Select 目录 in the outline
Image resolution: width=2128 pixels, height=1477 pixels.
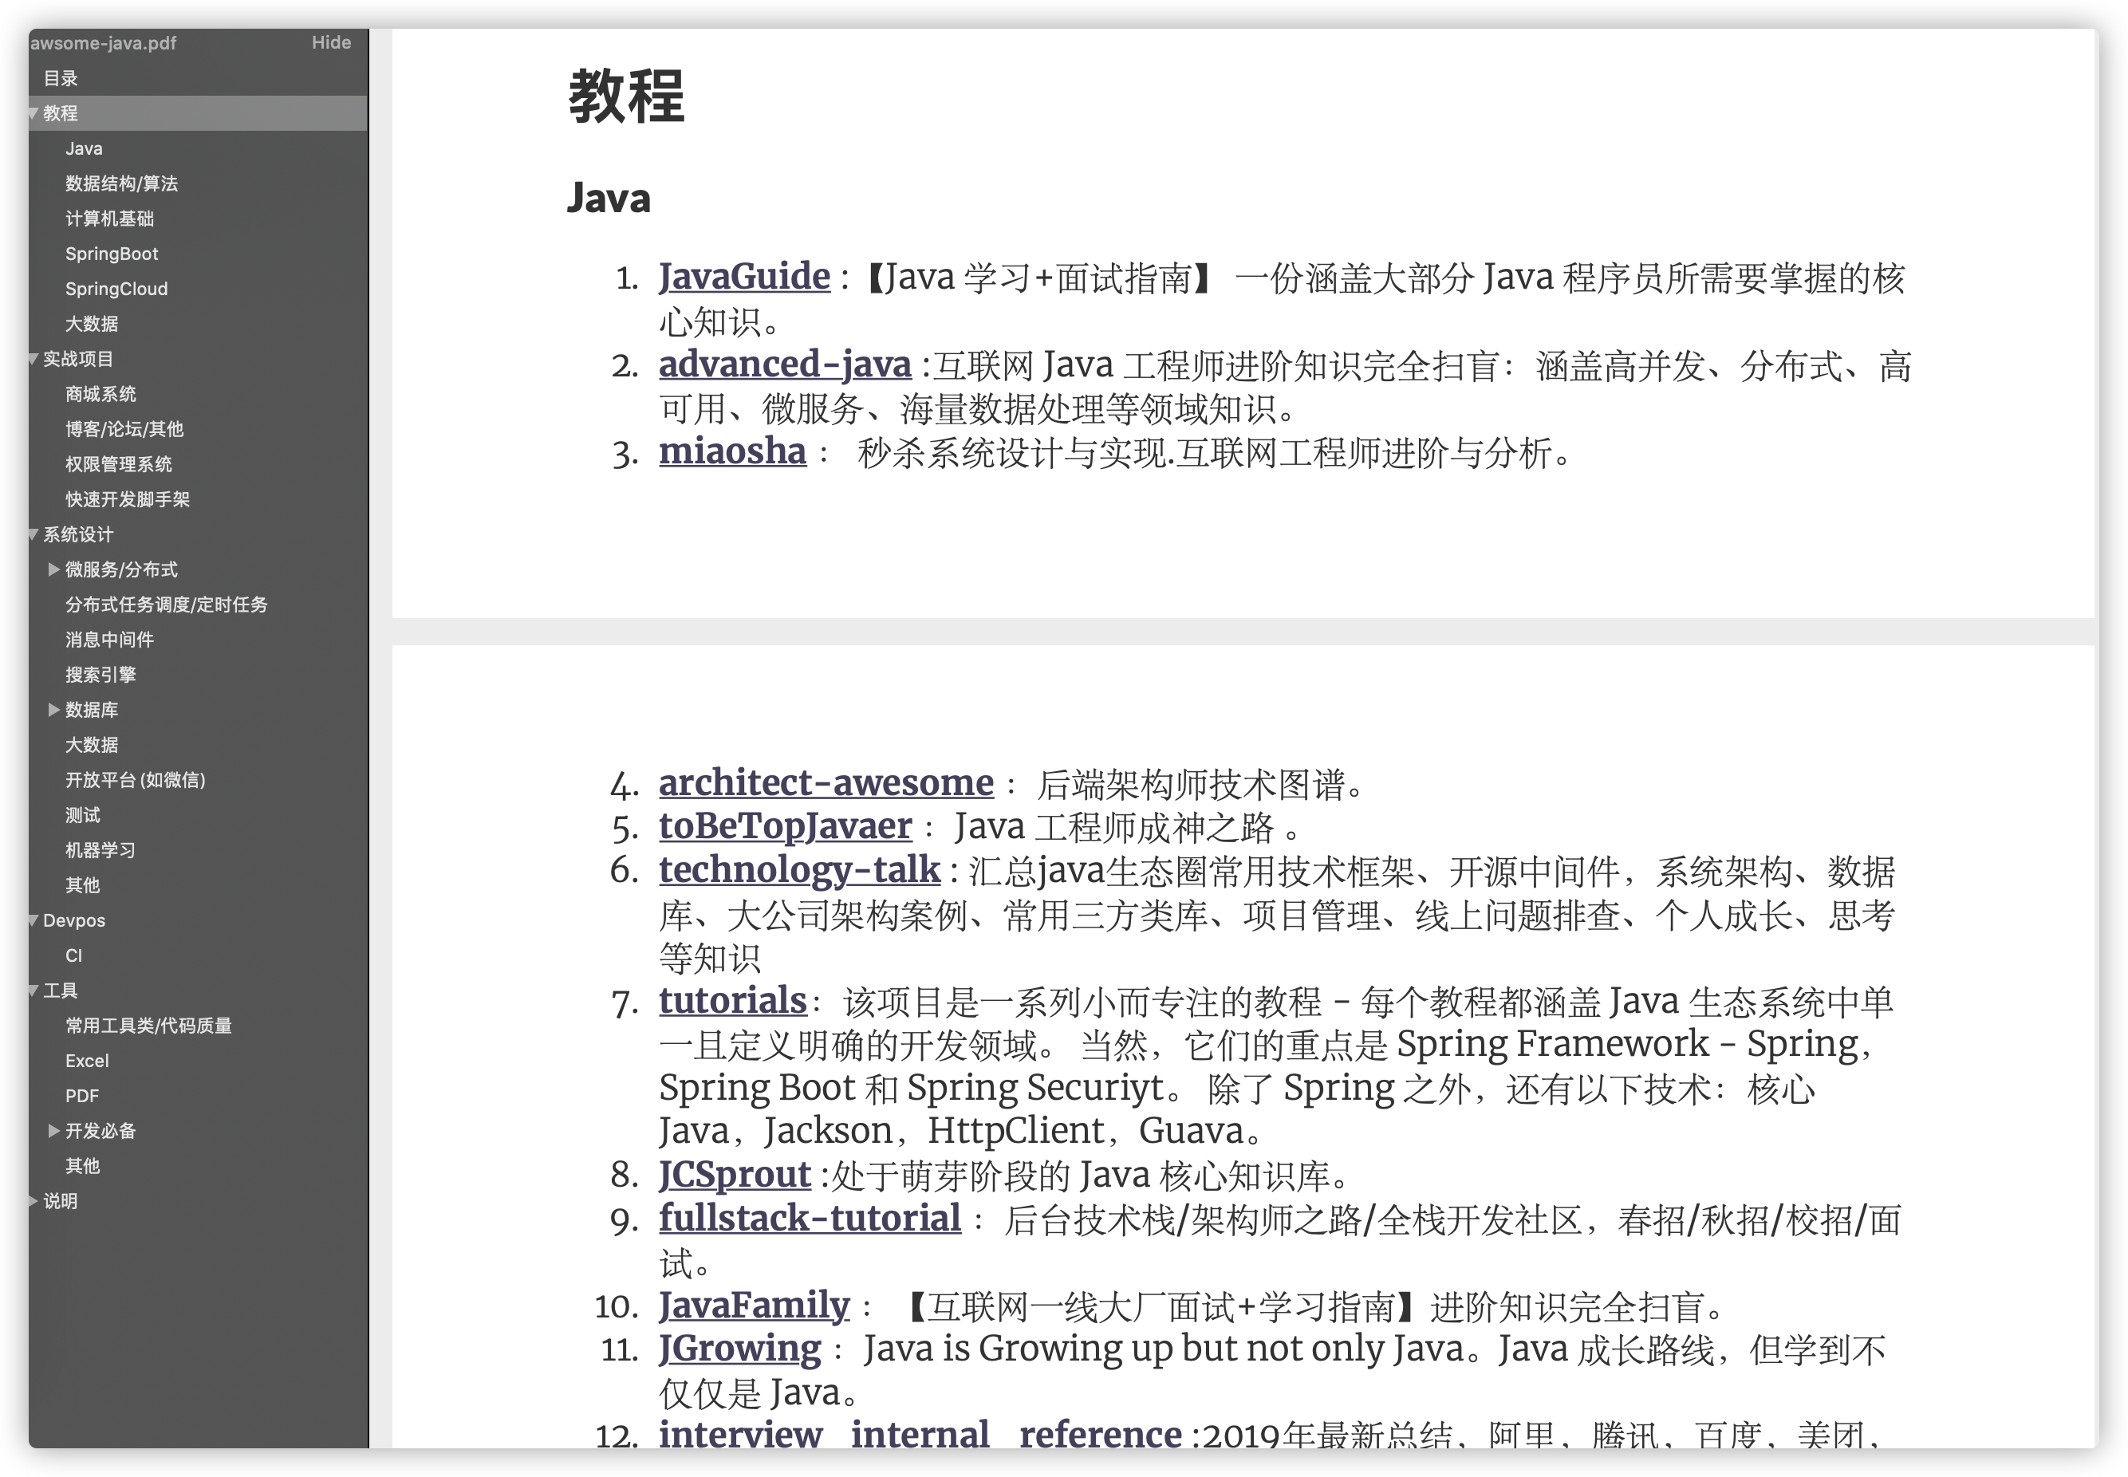60,79
